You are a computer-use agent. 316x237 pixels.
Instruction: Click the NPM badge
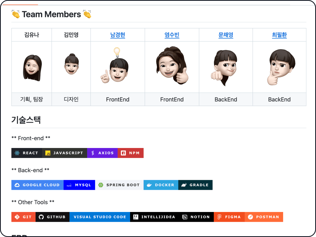tap(131, 153)
